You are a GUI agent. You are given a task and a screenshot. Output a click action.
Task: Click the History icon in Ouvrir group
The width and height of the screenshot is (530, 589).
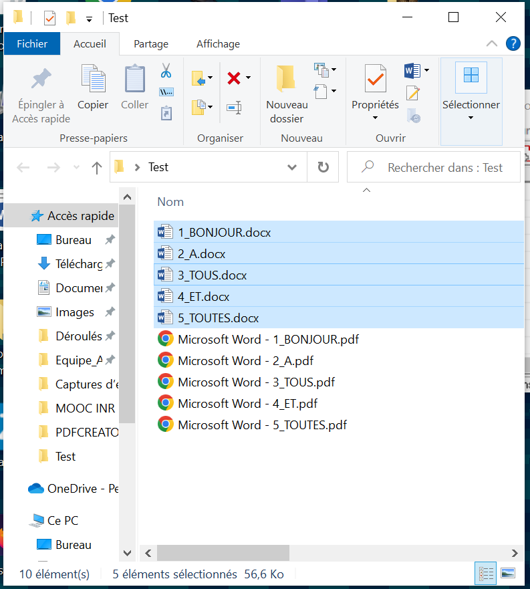point(413,115)
